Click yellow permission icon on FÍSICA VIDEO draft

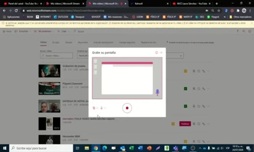pos(173,124)
